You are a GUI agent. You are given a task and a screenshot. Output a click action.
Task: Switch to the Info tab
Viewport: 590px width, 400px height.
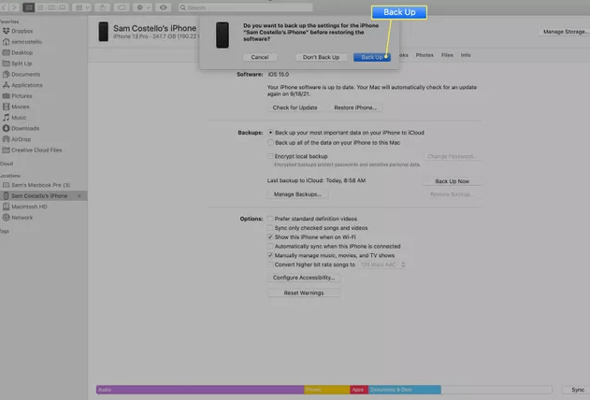466,55
